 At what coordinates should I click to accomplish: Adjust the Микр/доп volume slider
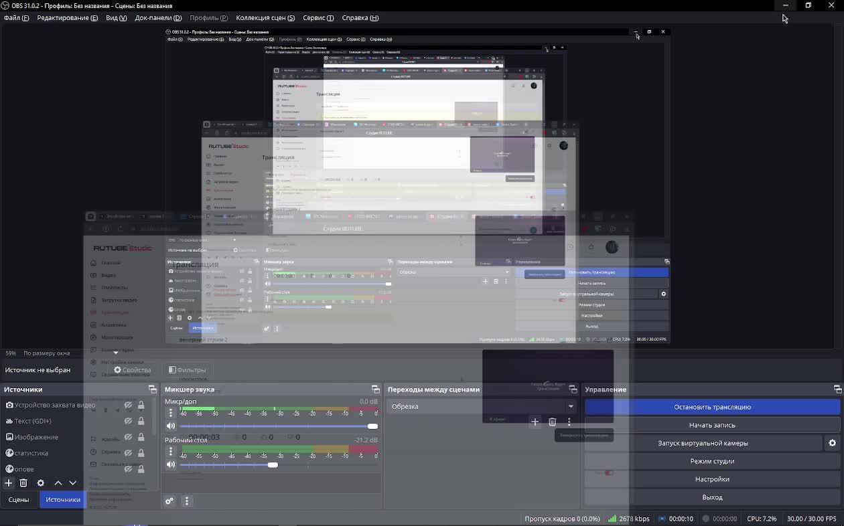pos(278,426)
